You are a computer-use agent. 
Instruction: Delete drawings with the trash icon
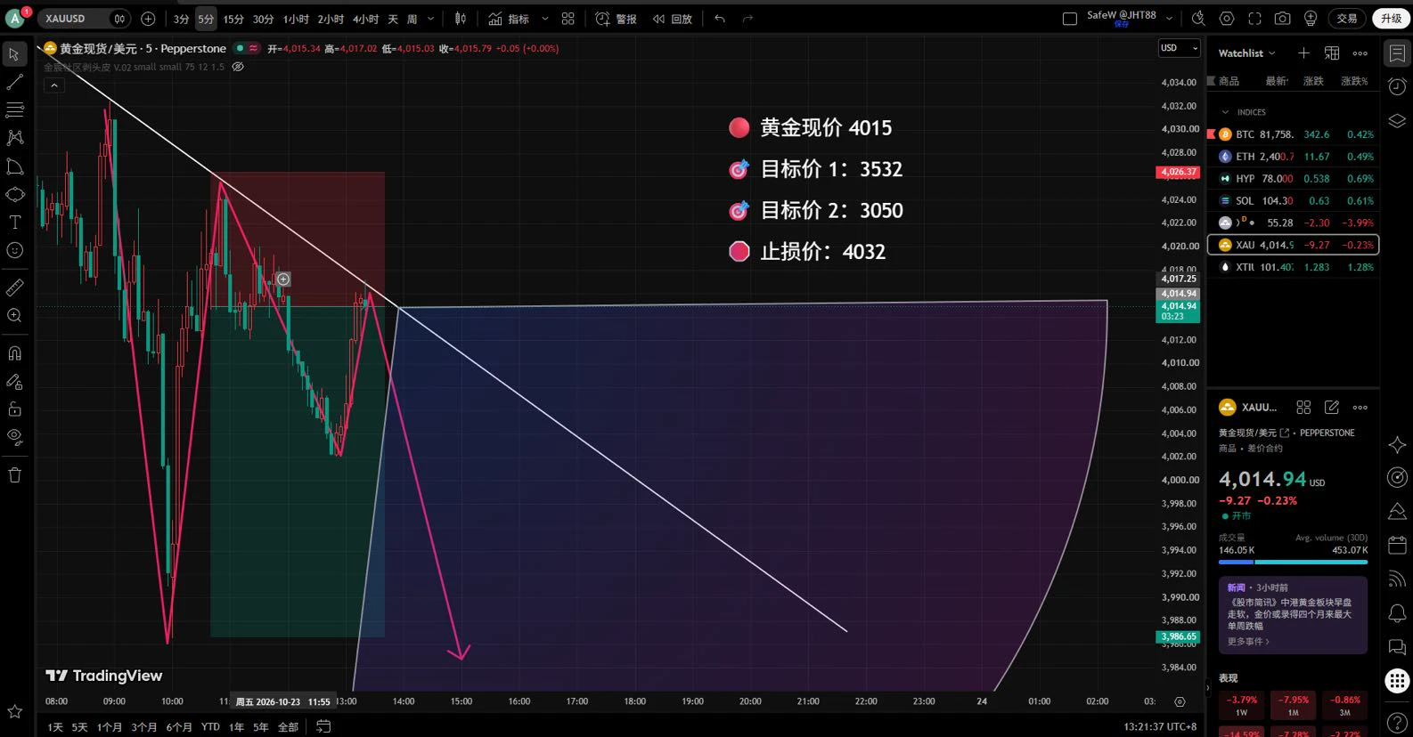(x=15, y=474)
